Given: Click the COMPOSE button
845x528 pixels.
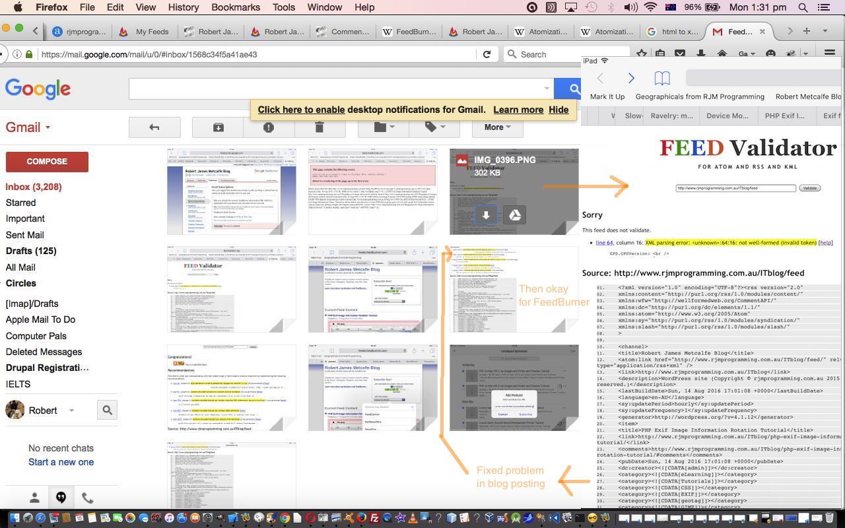Looking at the screenshot, I should tap(47, 161).
